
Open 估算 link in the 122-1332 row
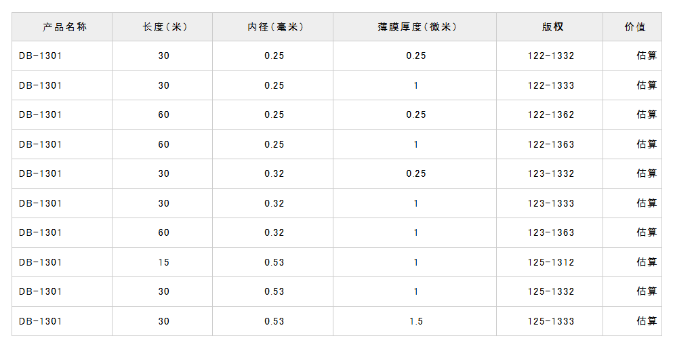click(x=647, y=56)
